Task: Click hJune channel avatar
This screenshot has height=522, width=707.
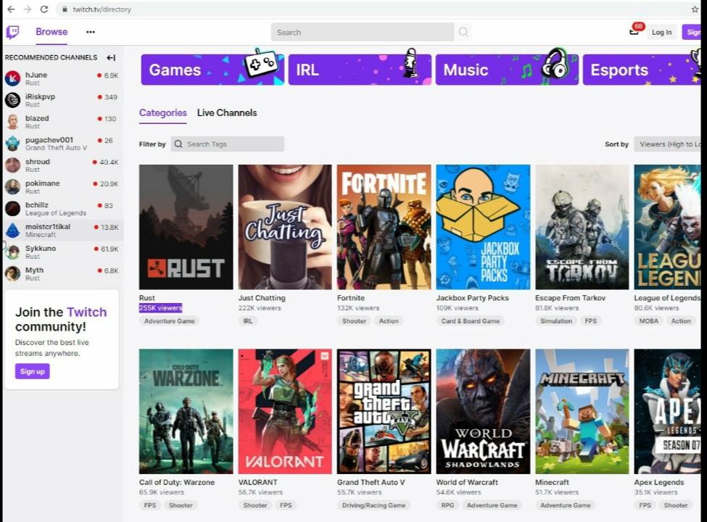Action: 12,78
